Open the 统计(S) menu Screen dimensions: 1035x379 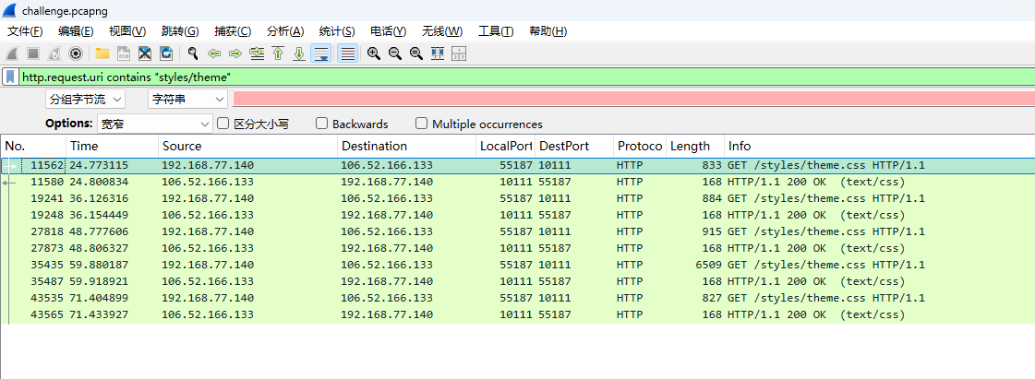[339, 31]
